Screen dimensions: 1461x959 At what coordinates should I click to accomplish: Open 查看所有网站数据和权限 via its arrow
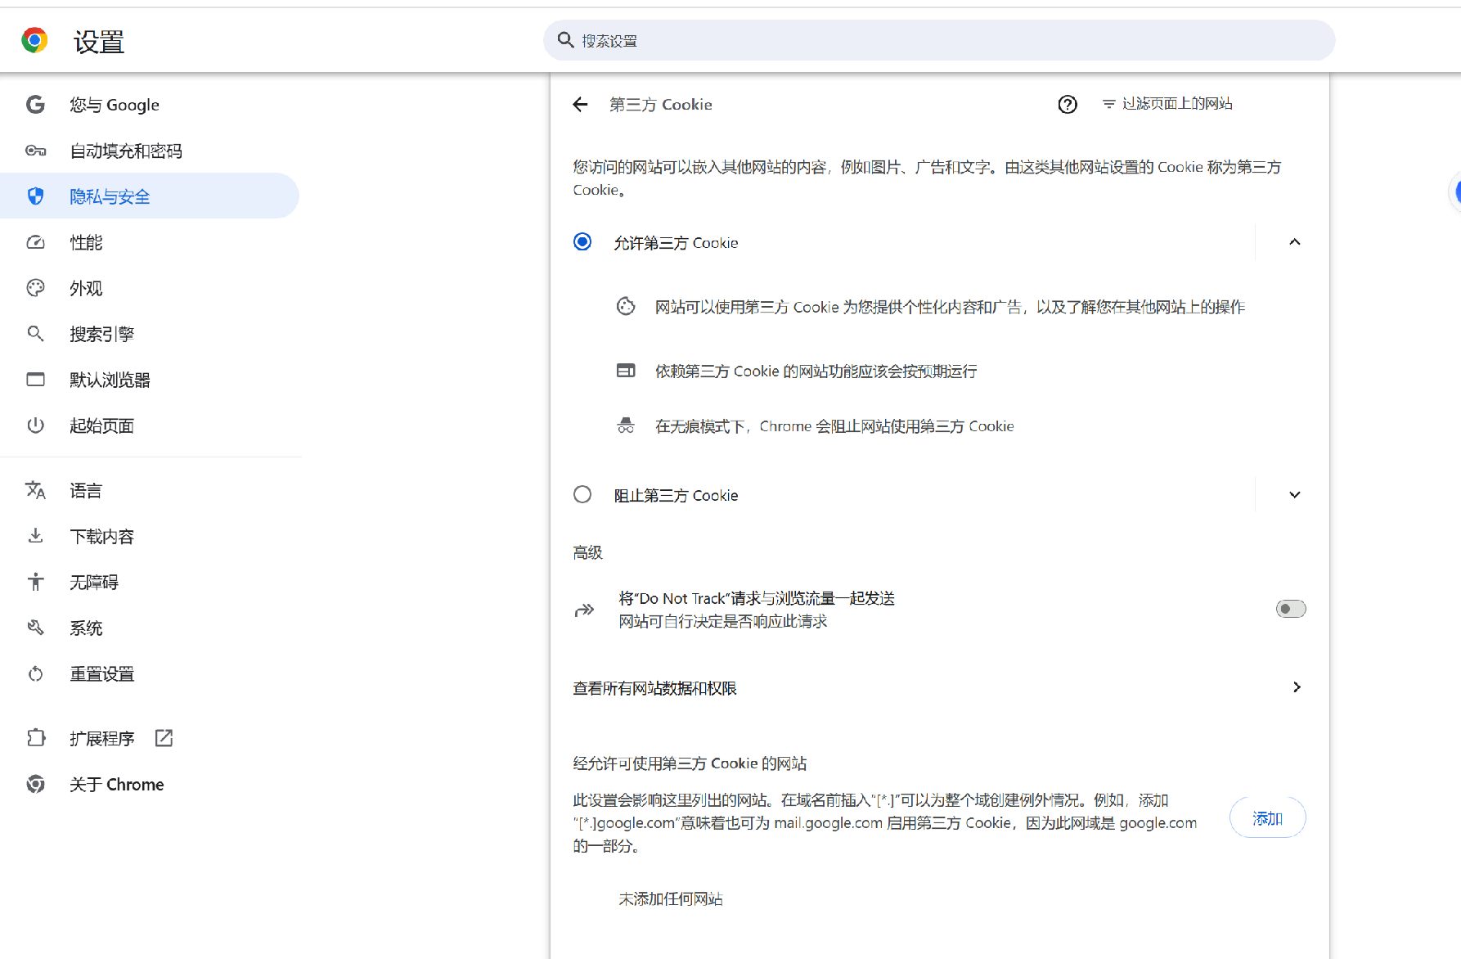(x=1296, y=687)
